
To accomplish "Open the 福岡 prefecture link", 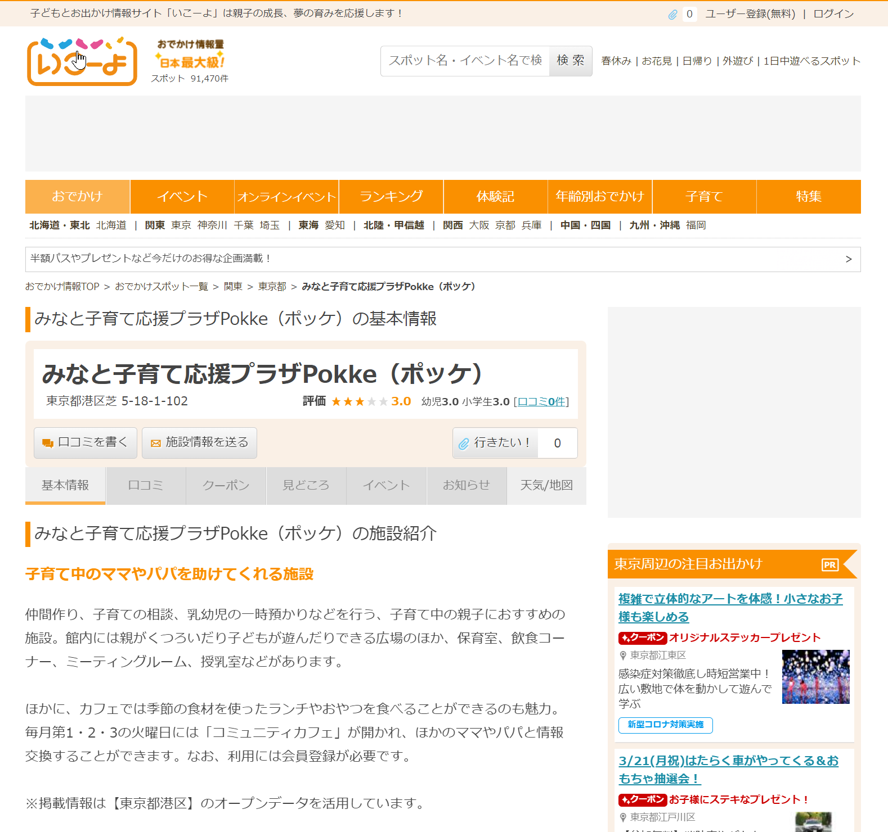I will point(696,225).
